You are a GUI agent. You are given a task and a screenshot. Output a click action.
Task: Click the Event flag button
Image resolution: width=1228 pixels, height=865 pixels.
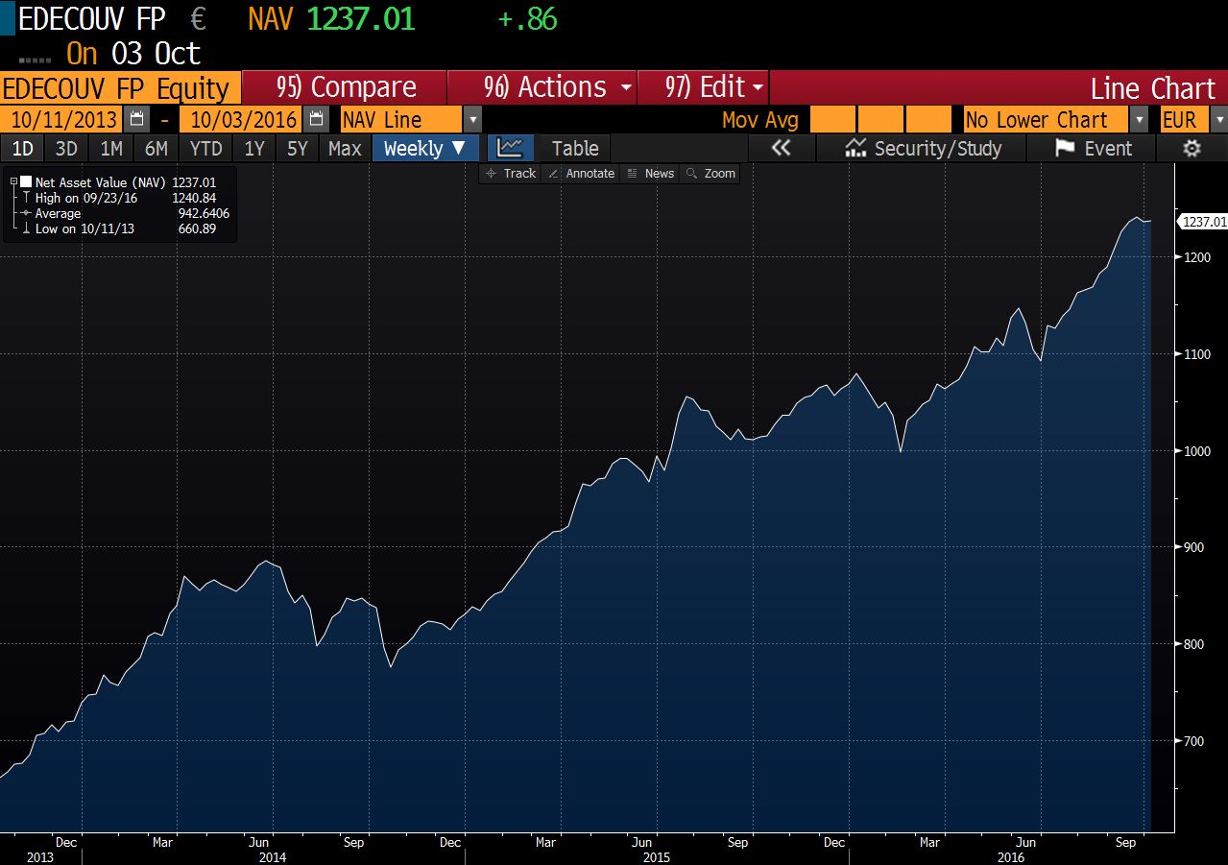click(1093, 148)
